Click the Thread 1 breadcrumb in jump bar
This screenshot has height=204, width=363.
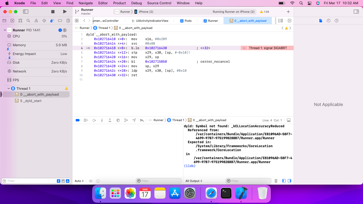[x=102, y=28]
